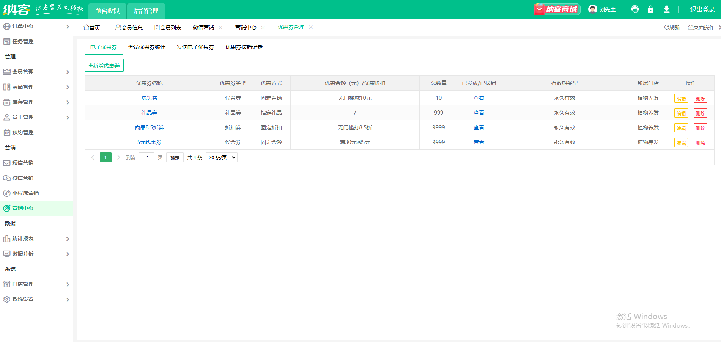This screenshot has width=721, height=342.
Task: Open the 会员列表 tab
Action: pyautogui.click(x=168, y=27)
